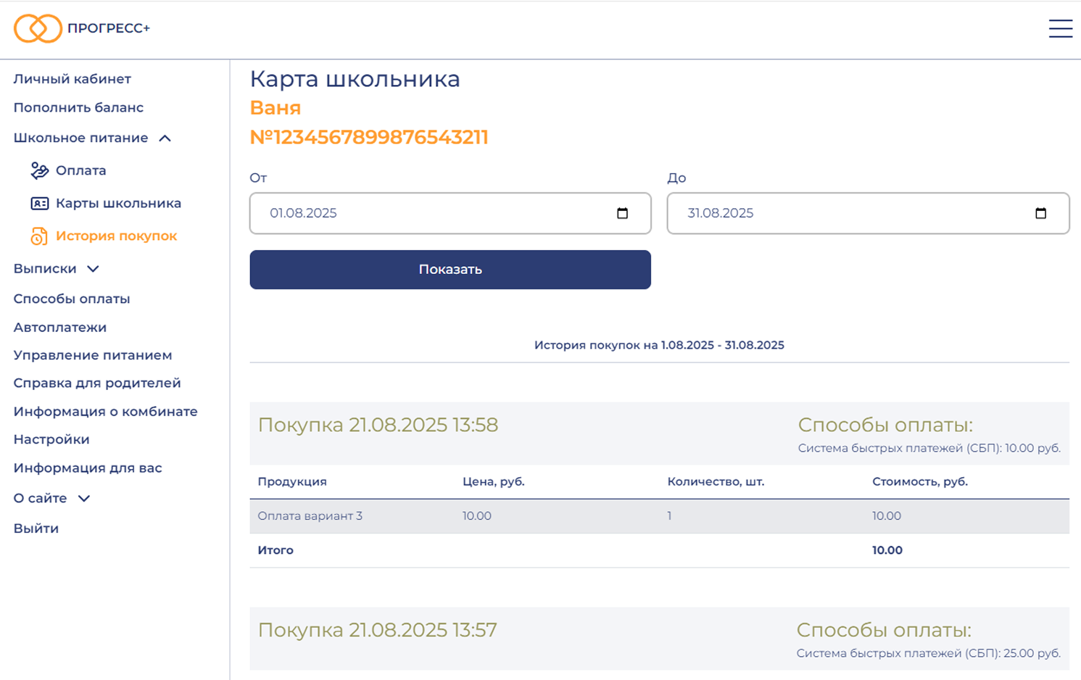
Task: Click Выйти to log out
Action: 36,528
